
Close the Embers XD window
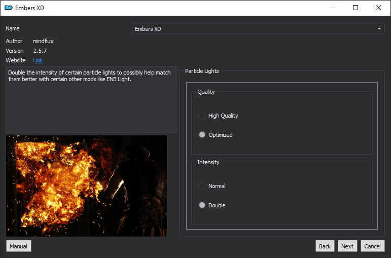point(378,8)
